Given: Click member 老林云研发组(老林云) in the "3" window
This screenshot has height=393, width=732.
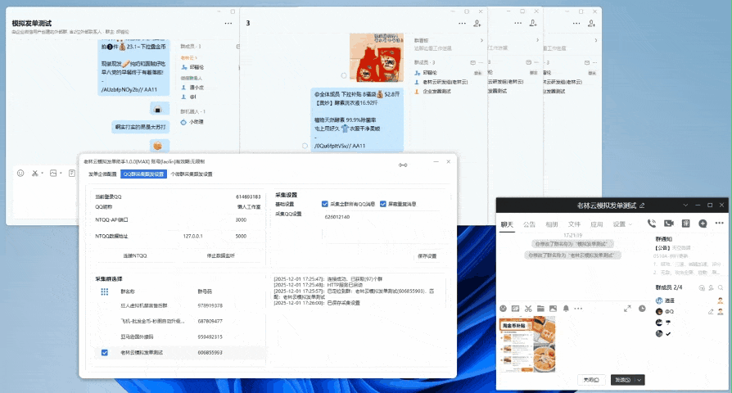Looking at the screenshot, I should click(445, 82).
